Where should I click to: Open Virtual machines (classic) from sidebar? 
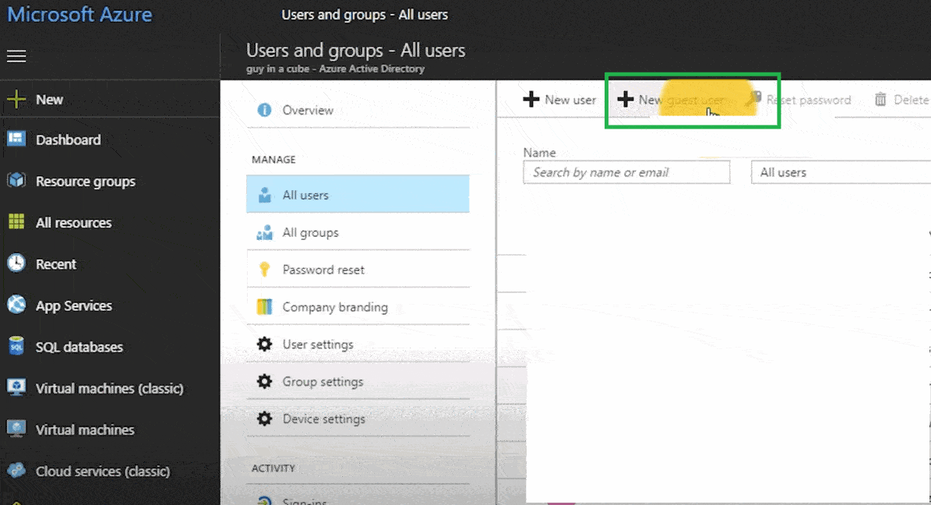110,389
